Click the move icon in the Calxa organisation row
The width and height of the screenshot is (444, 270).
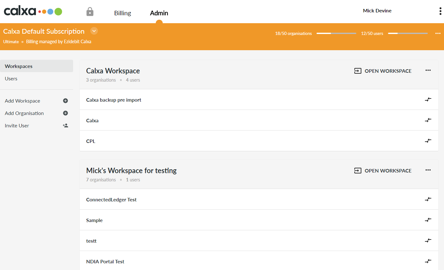click(x=428, y=120)
